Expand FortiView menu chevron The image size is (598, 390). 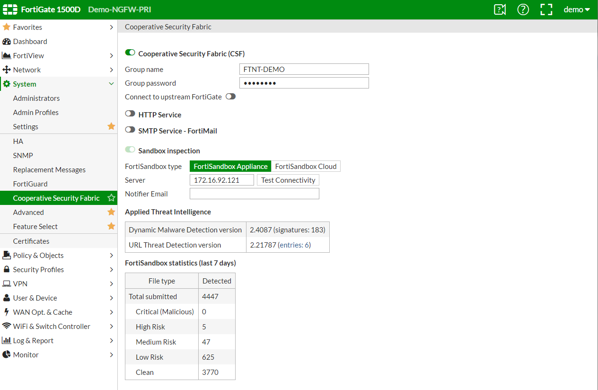coord(111,56)
